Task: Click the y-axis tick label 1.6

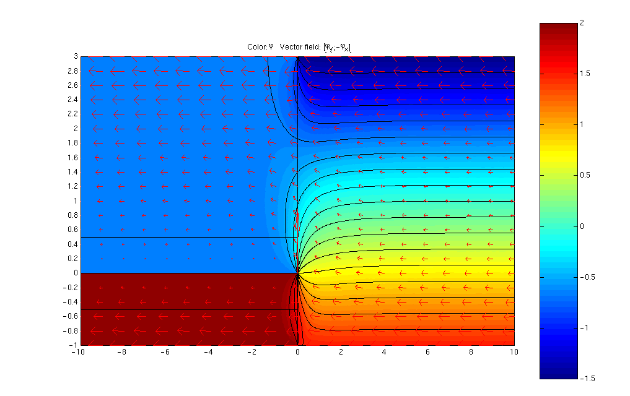Action: (72, 158)
